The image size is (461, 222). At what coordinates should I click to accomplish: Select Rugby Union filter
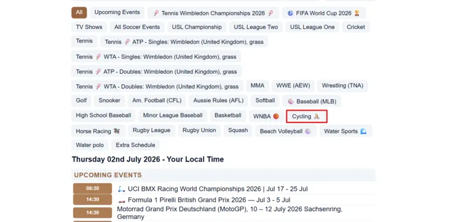(199, 130)
